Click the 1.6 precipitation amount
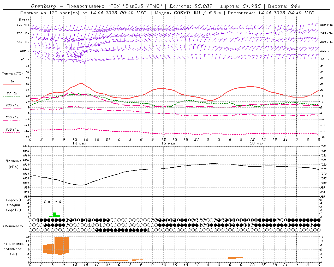 tap(58, 202)
